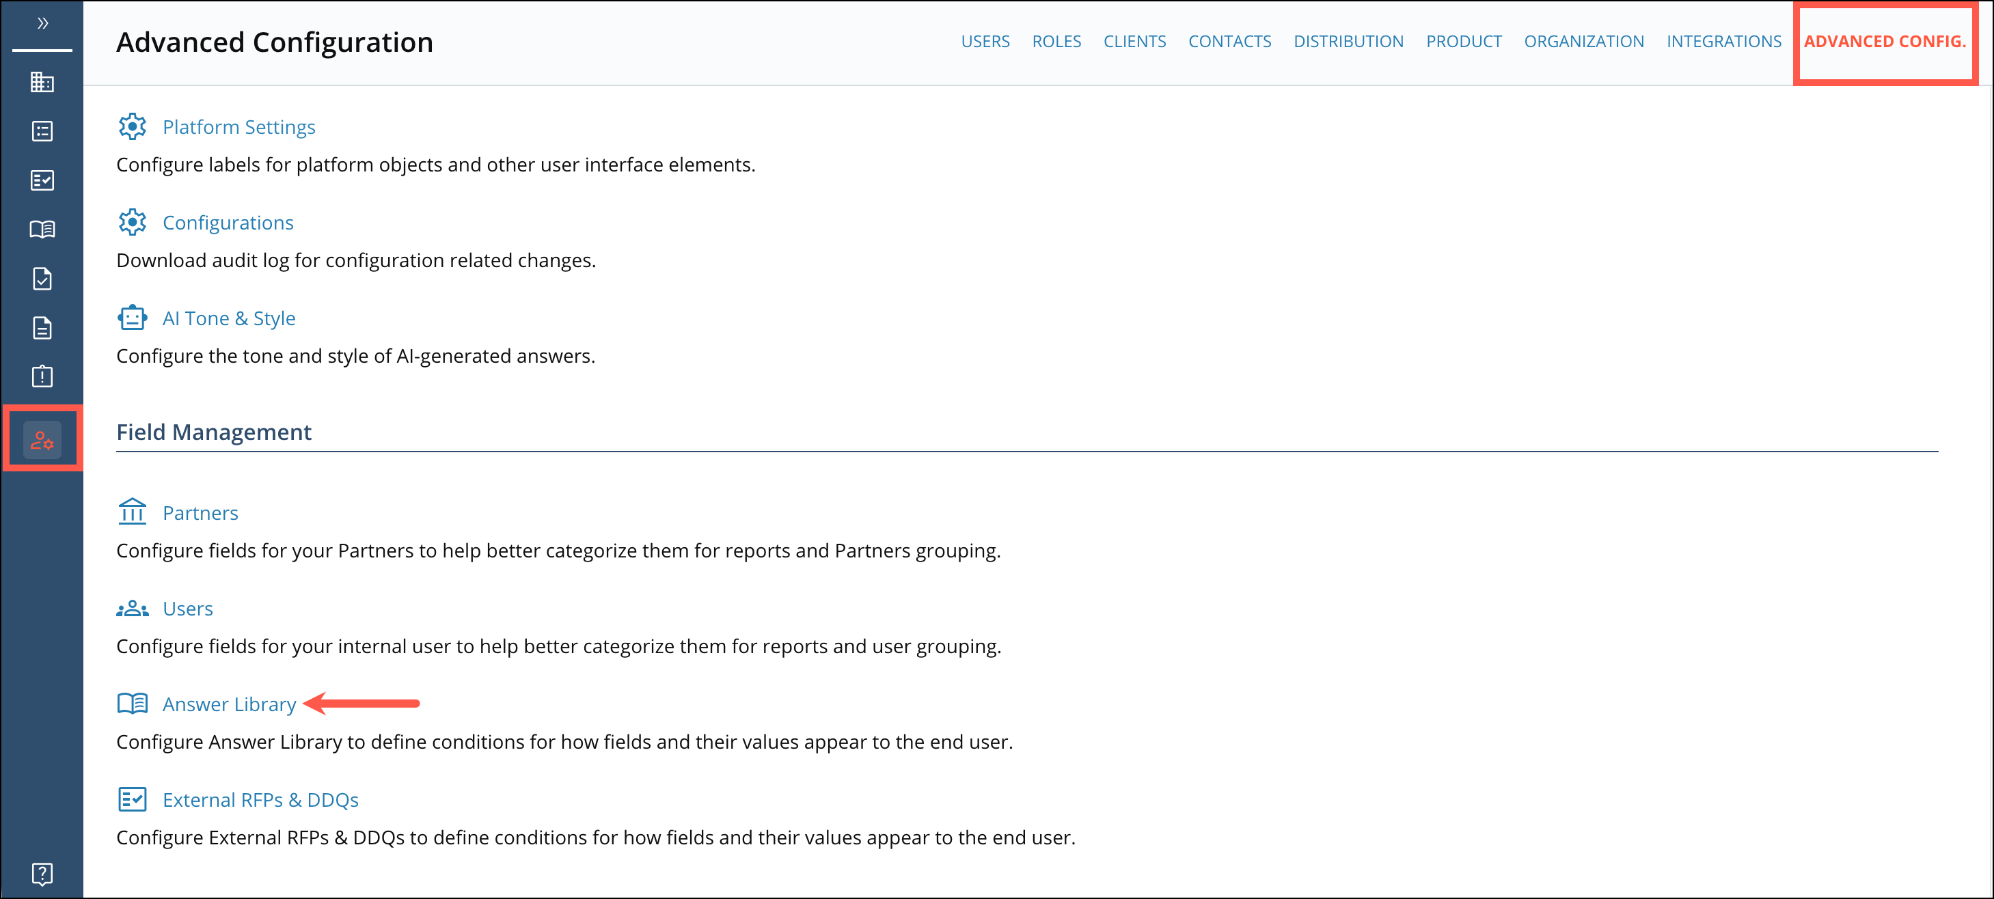Open the Users field management link
The width and height of the screenshot is (1994, 899).
pyautogui.click(x=187, y=609)
